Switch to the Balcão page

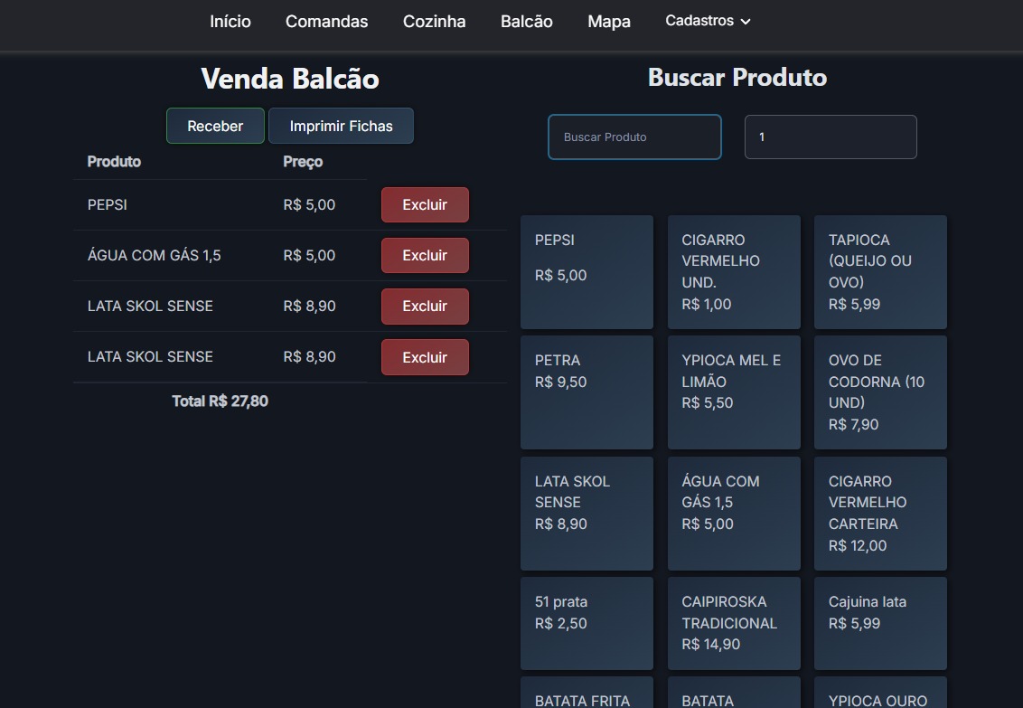526,22
